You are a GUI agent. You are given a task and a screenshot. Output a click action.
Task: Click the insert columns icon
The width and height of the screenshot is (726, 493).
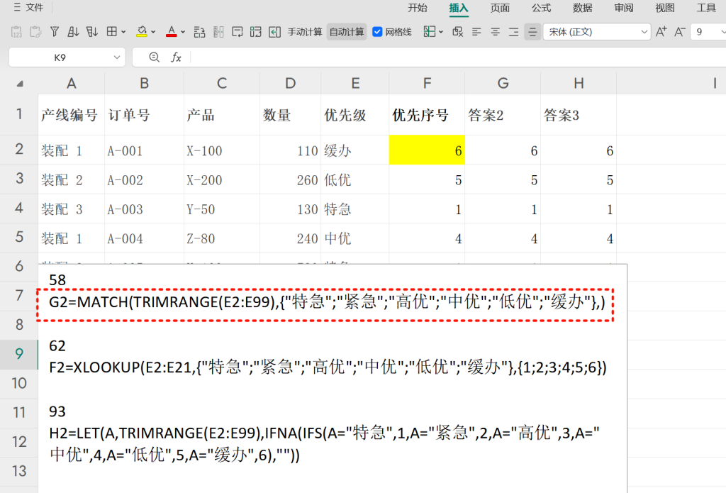pyautogui.click(x=218, y=31)
